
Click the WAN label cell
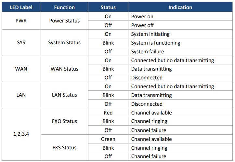pyautogui.click(x=21, y=69)
